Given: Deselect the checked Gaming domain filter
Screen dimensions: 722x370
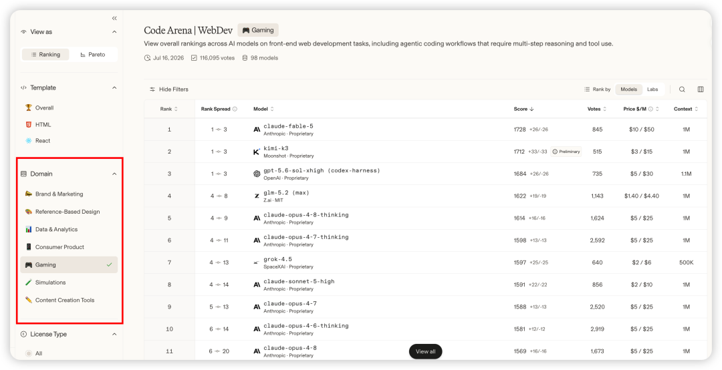Looking at the screenshot, I should click(69, 264).
